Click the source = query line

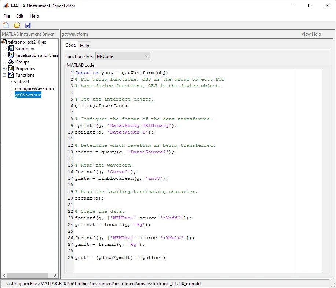124,152
